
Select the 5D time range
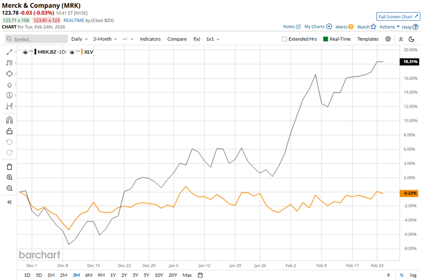pyautogui.click(x=39, y=275)
